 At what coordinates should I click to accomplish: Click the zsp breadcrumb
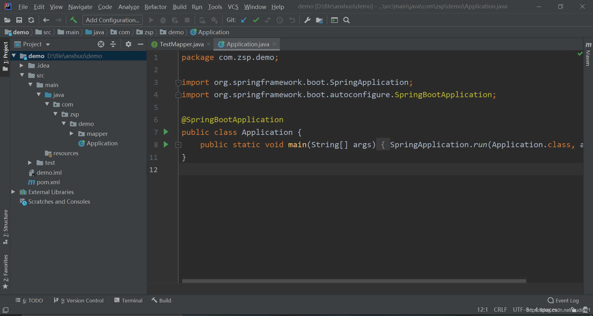[x=145, y=32]
